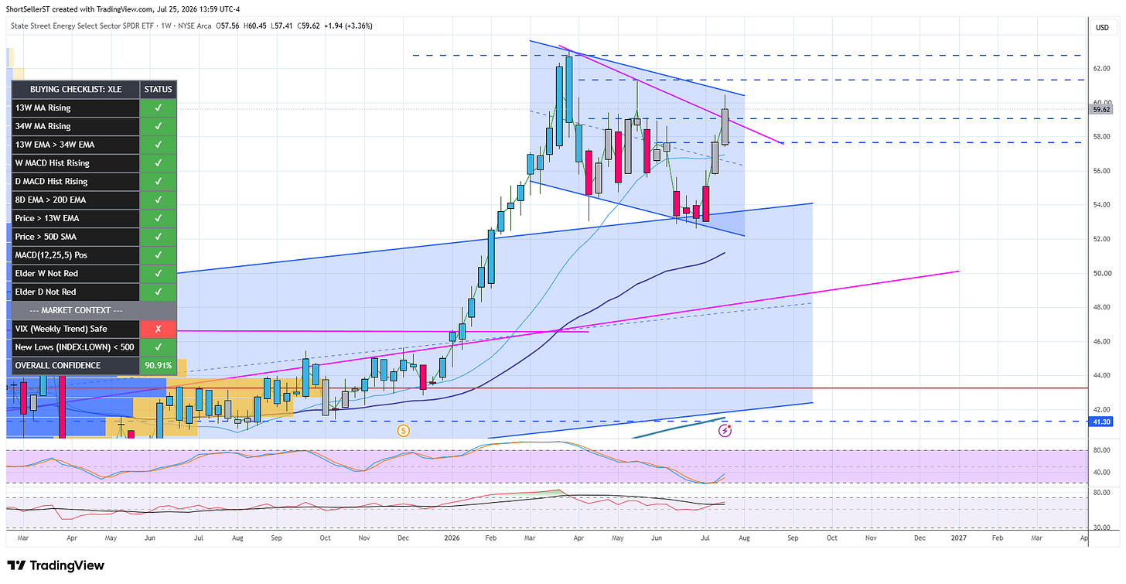Click the current price tag 59.62 on the price axis
1126x584 pixels.
point(1101,110)
